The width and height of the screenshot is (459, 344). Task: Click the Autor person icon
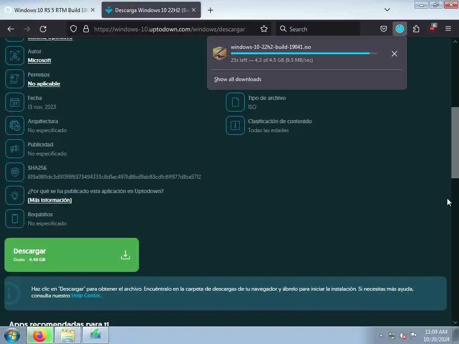15,56
